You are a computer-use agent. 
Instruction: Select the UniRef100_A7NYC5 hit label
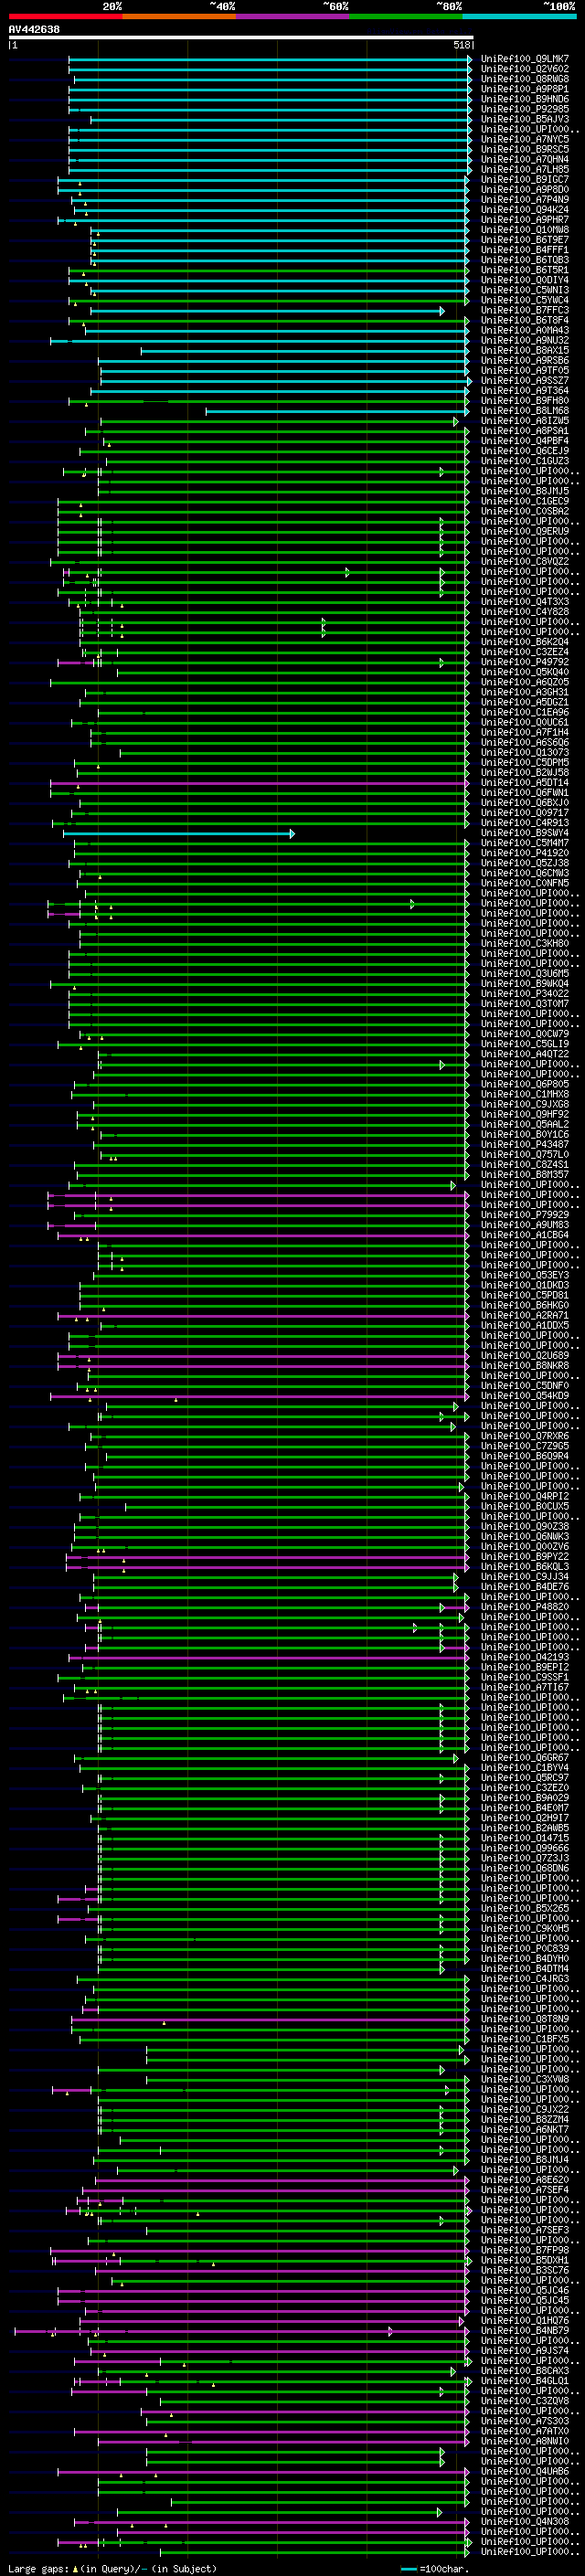(525, 139)
